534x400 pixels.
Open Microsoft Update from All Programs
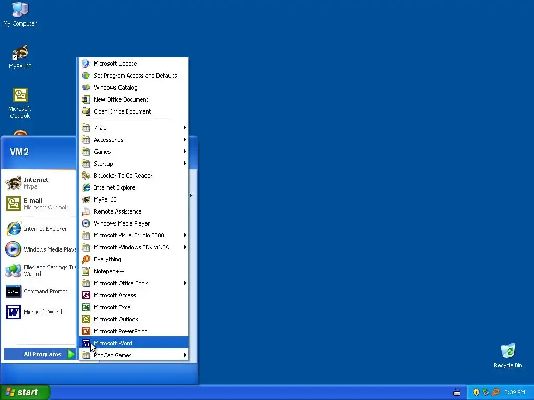pos(133,64)
